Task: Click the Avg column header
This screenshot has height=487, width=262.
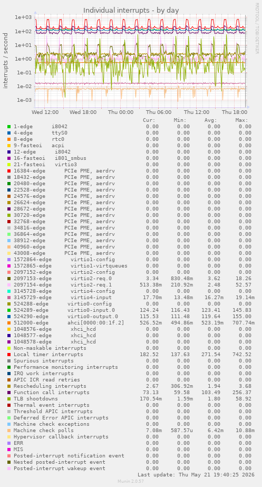Action: point(210,120)
